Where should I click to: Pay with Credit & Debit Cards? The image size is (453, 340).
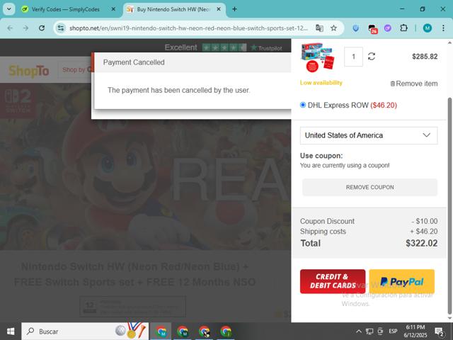333,281
